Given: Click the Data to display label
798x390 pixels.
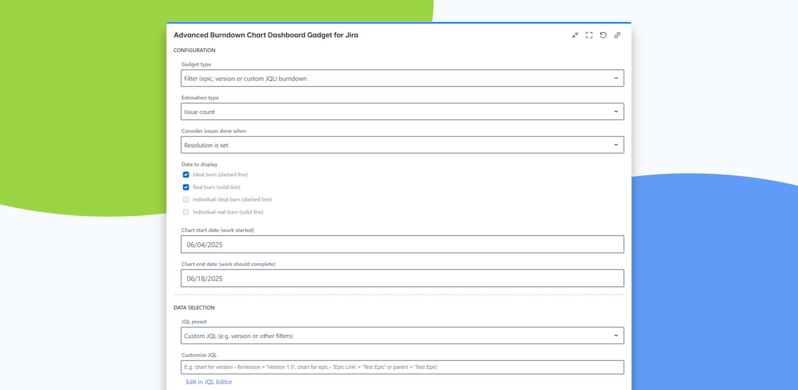Looking at the screenshot, I should click(x=199, y=164).
